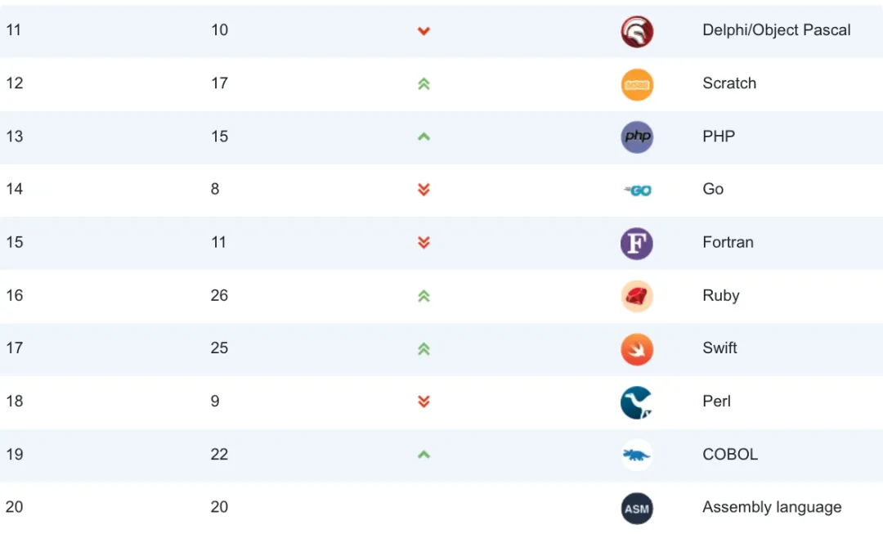Click previous rank 26 in Ruby row

[x=219, y=295]
